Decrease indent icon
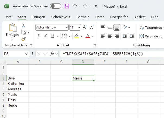The image size is (164, 118). tap(125, 36)
